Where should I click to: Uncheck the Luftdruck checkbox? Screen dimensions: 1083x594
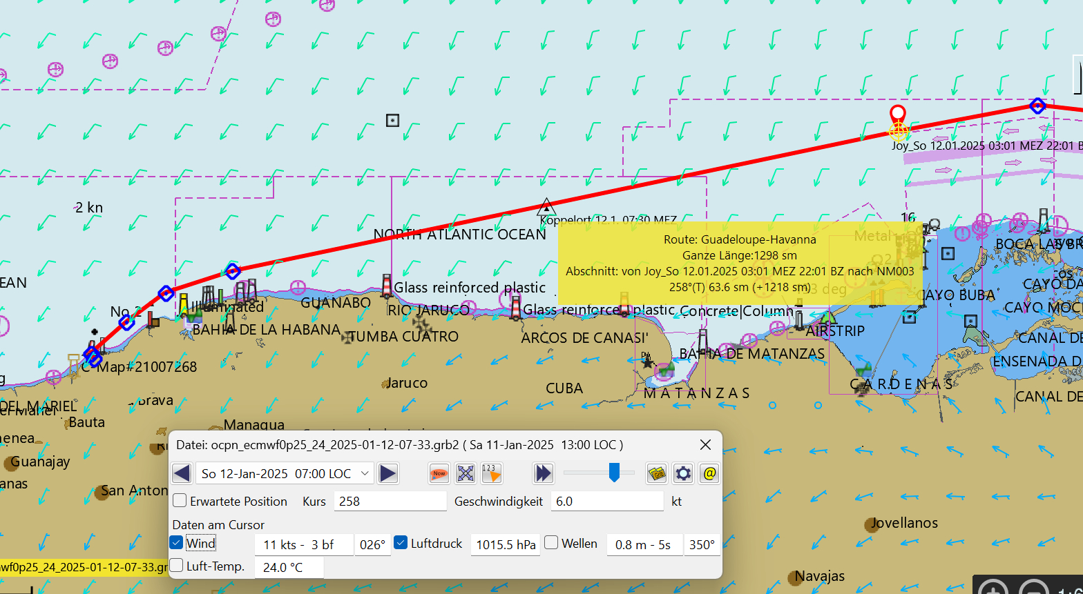pos(401,543)
